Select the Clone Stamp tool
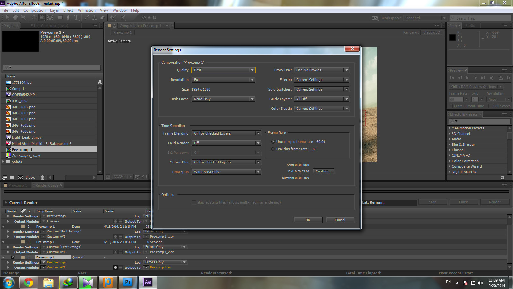 pos(95,17)
